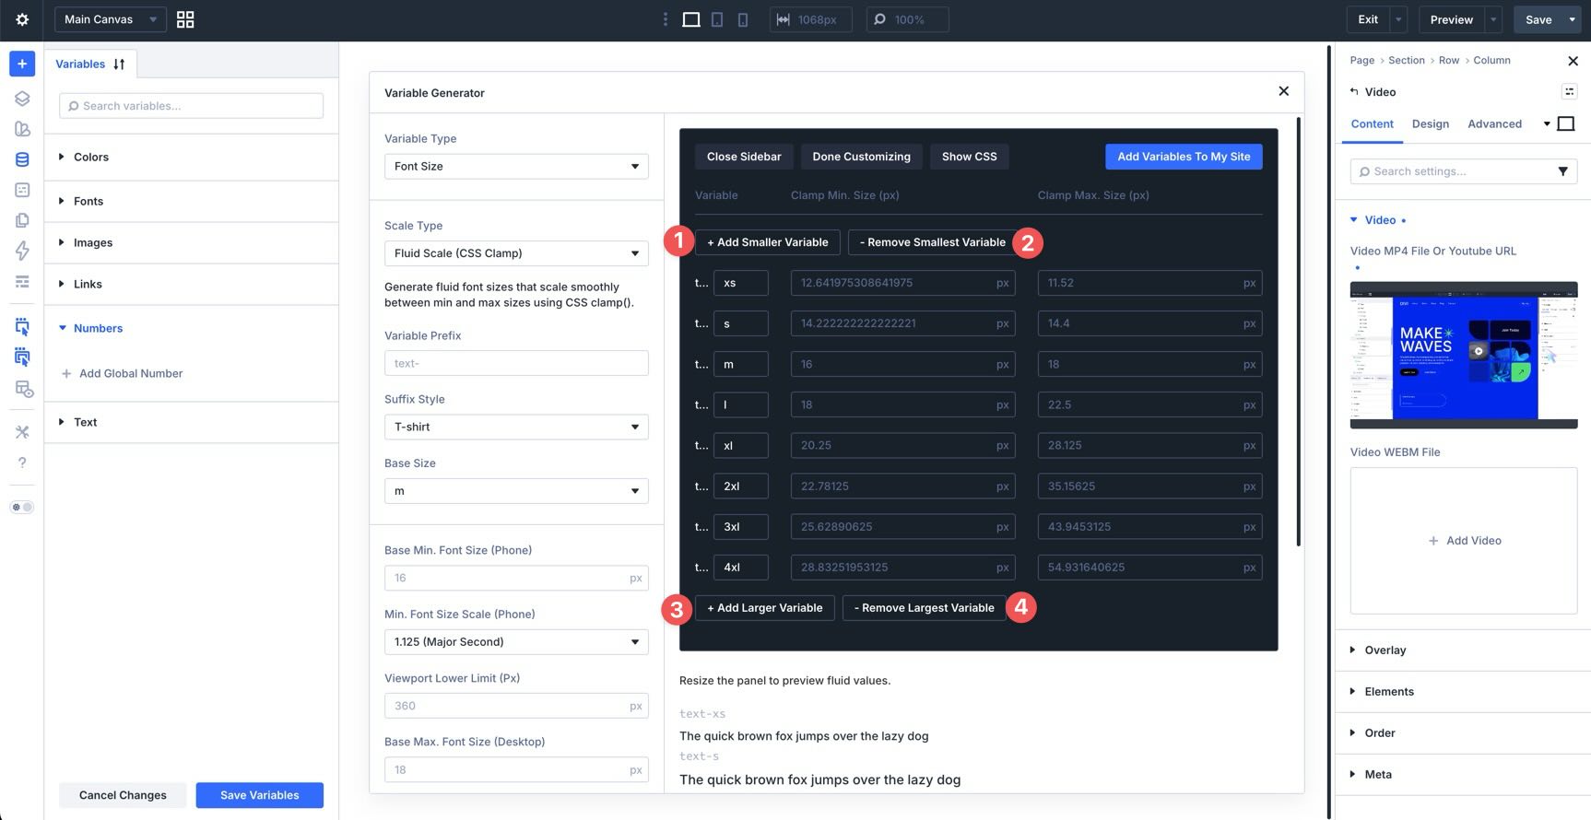This screenshot has width=1591, height=820.
Task: Click the blue plus add-module icon
Action: click(x=22, y=64)
